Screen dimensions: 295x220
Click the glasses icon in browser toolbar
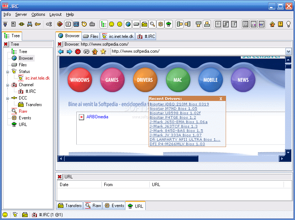coord(86,52)
